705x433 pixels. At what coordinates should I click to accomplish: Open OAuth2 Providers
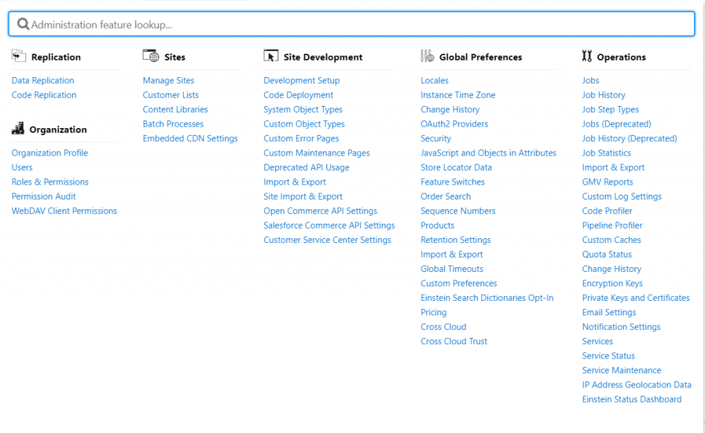454,124
